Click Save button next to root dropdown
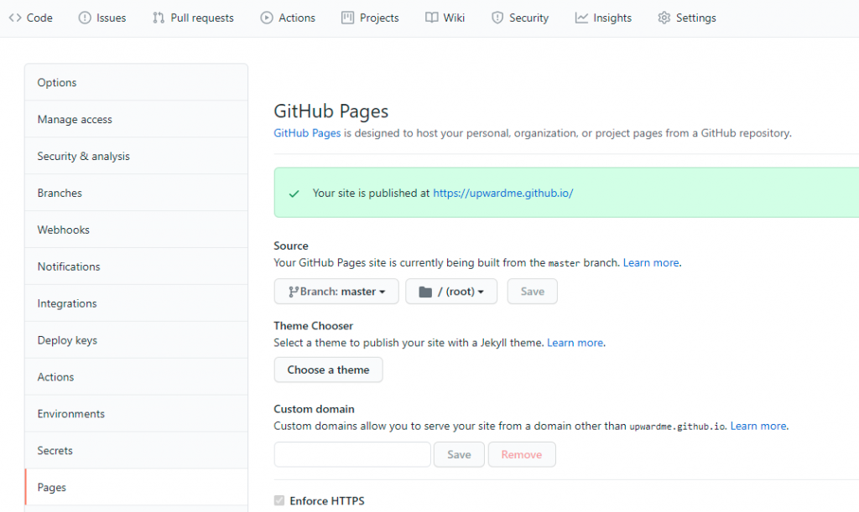Viewport: 859px width, 512px height. (x=533, y=292)
